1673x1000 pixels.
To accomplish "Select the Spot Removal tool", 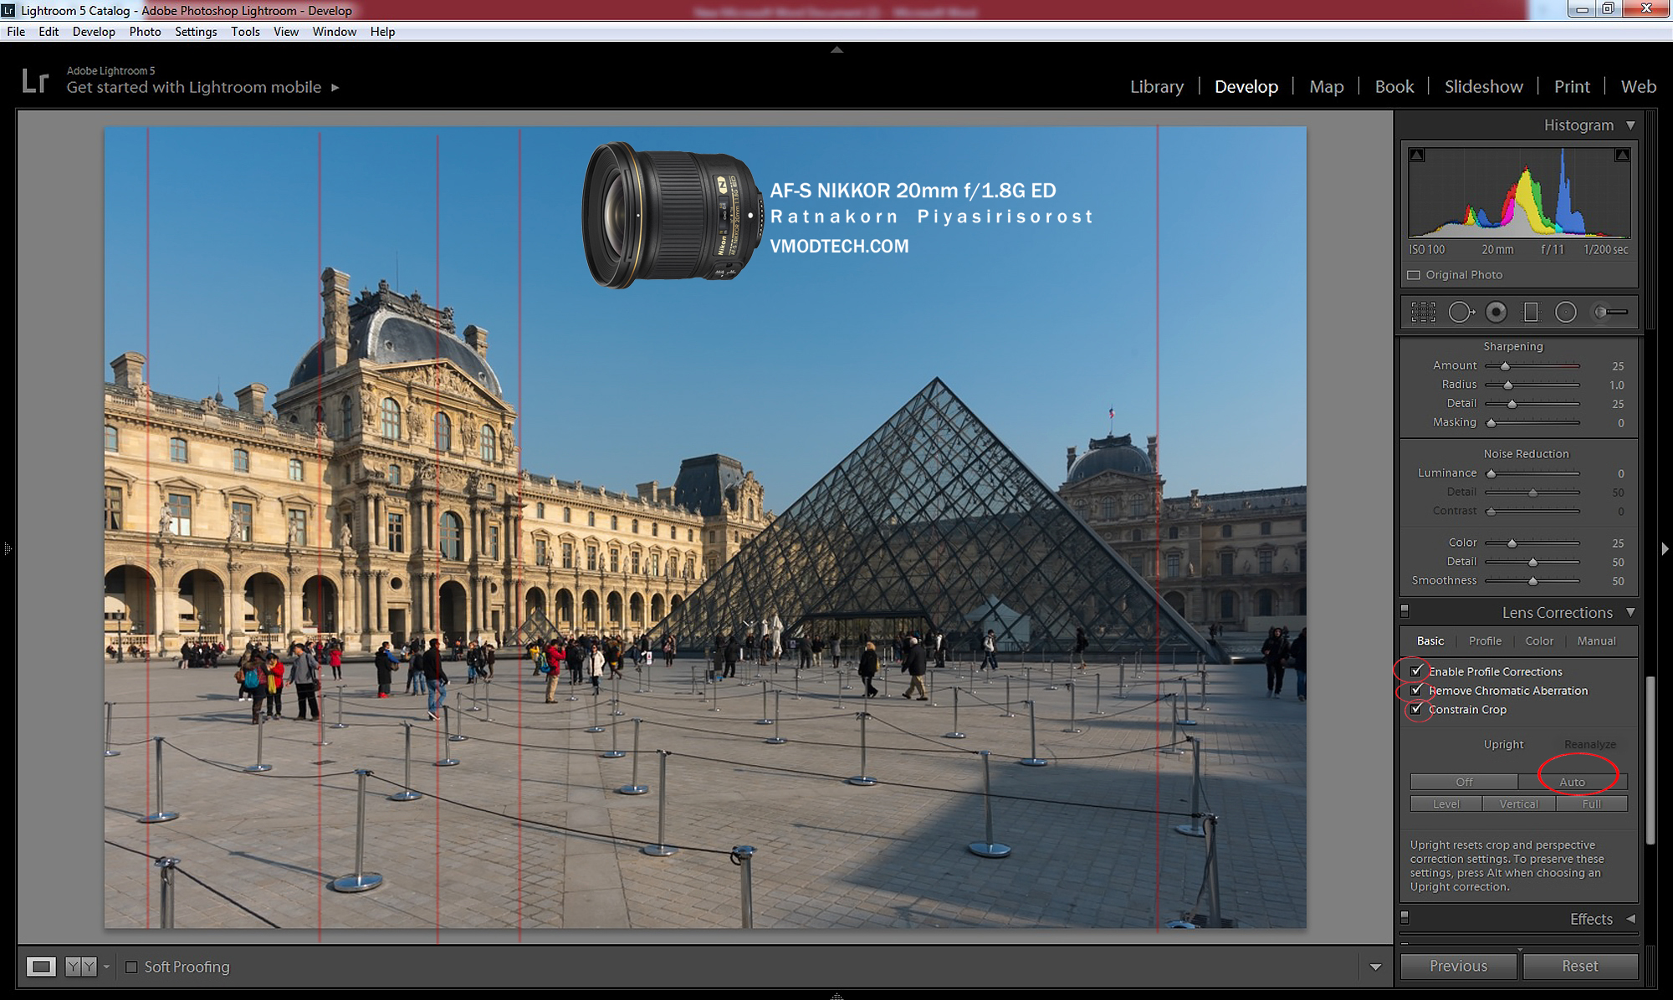I will pyautogui.click(x=1461, y=312).
